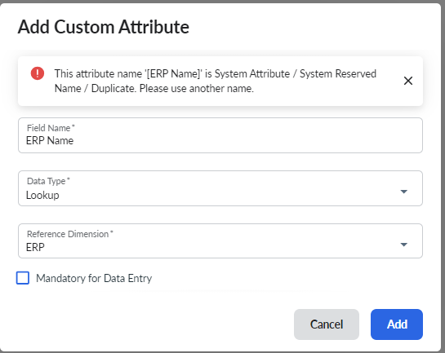Click the red exclamation error icon
Image resolution: width=445 pixels, height=353 pixels.
coord(38,73)
